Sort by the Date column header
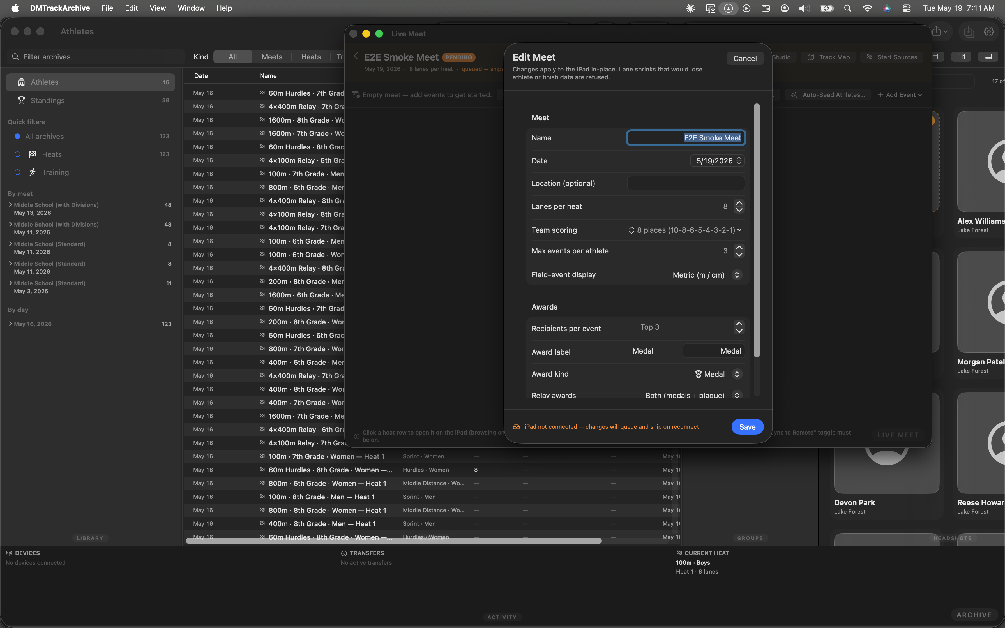This screenshot has height=628, width=1005. [x=201, y=76]
